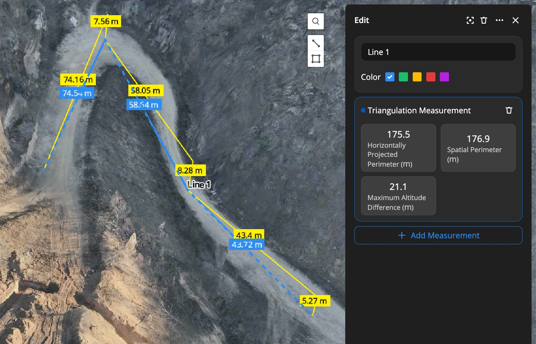Select the Triangulation Measurement title

(419, 110)
